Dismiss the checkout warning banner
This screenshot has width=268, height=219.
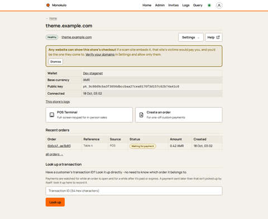tap(56, 62)
